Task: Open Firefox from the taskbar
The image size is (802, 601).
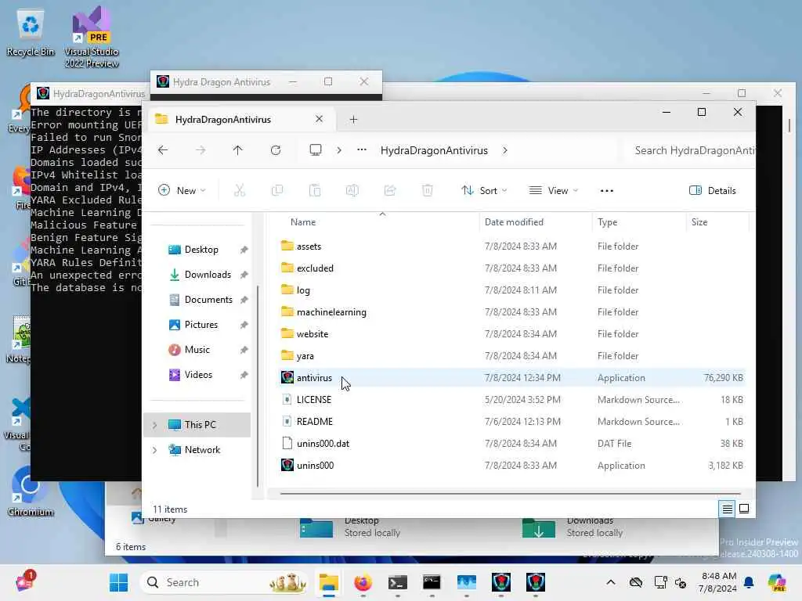Action: click(363, 582)
